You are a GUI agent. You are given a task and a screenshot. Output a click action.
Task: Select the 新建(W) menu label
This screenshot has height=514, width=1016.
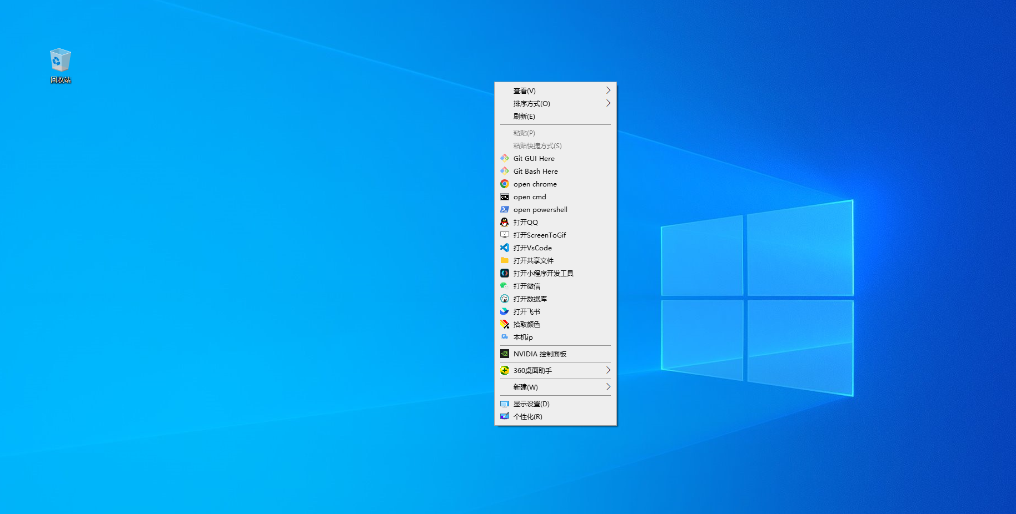click(525, 387)
